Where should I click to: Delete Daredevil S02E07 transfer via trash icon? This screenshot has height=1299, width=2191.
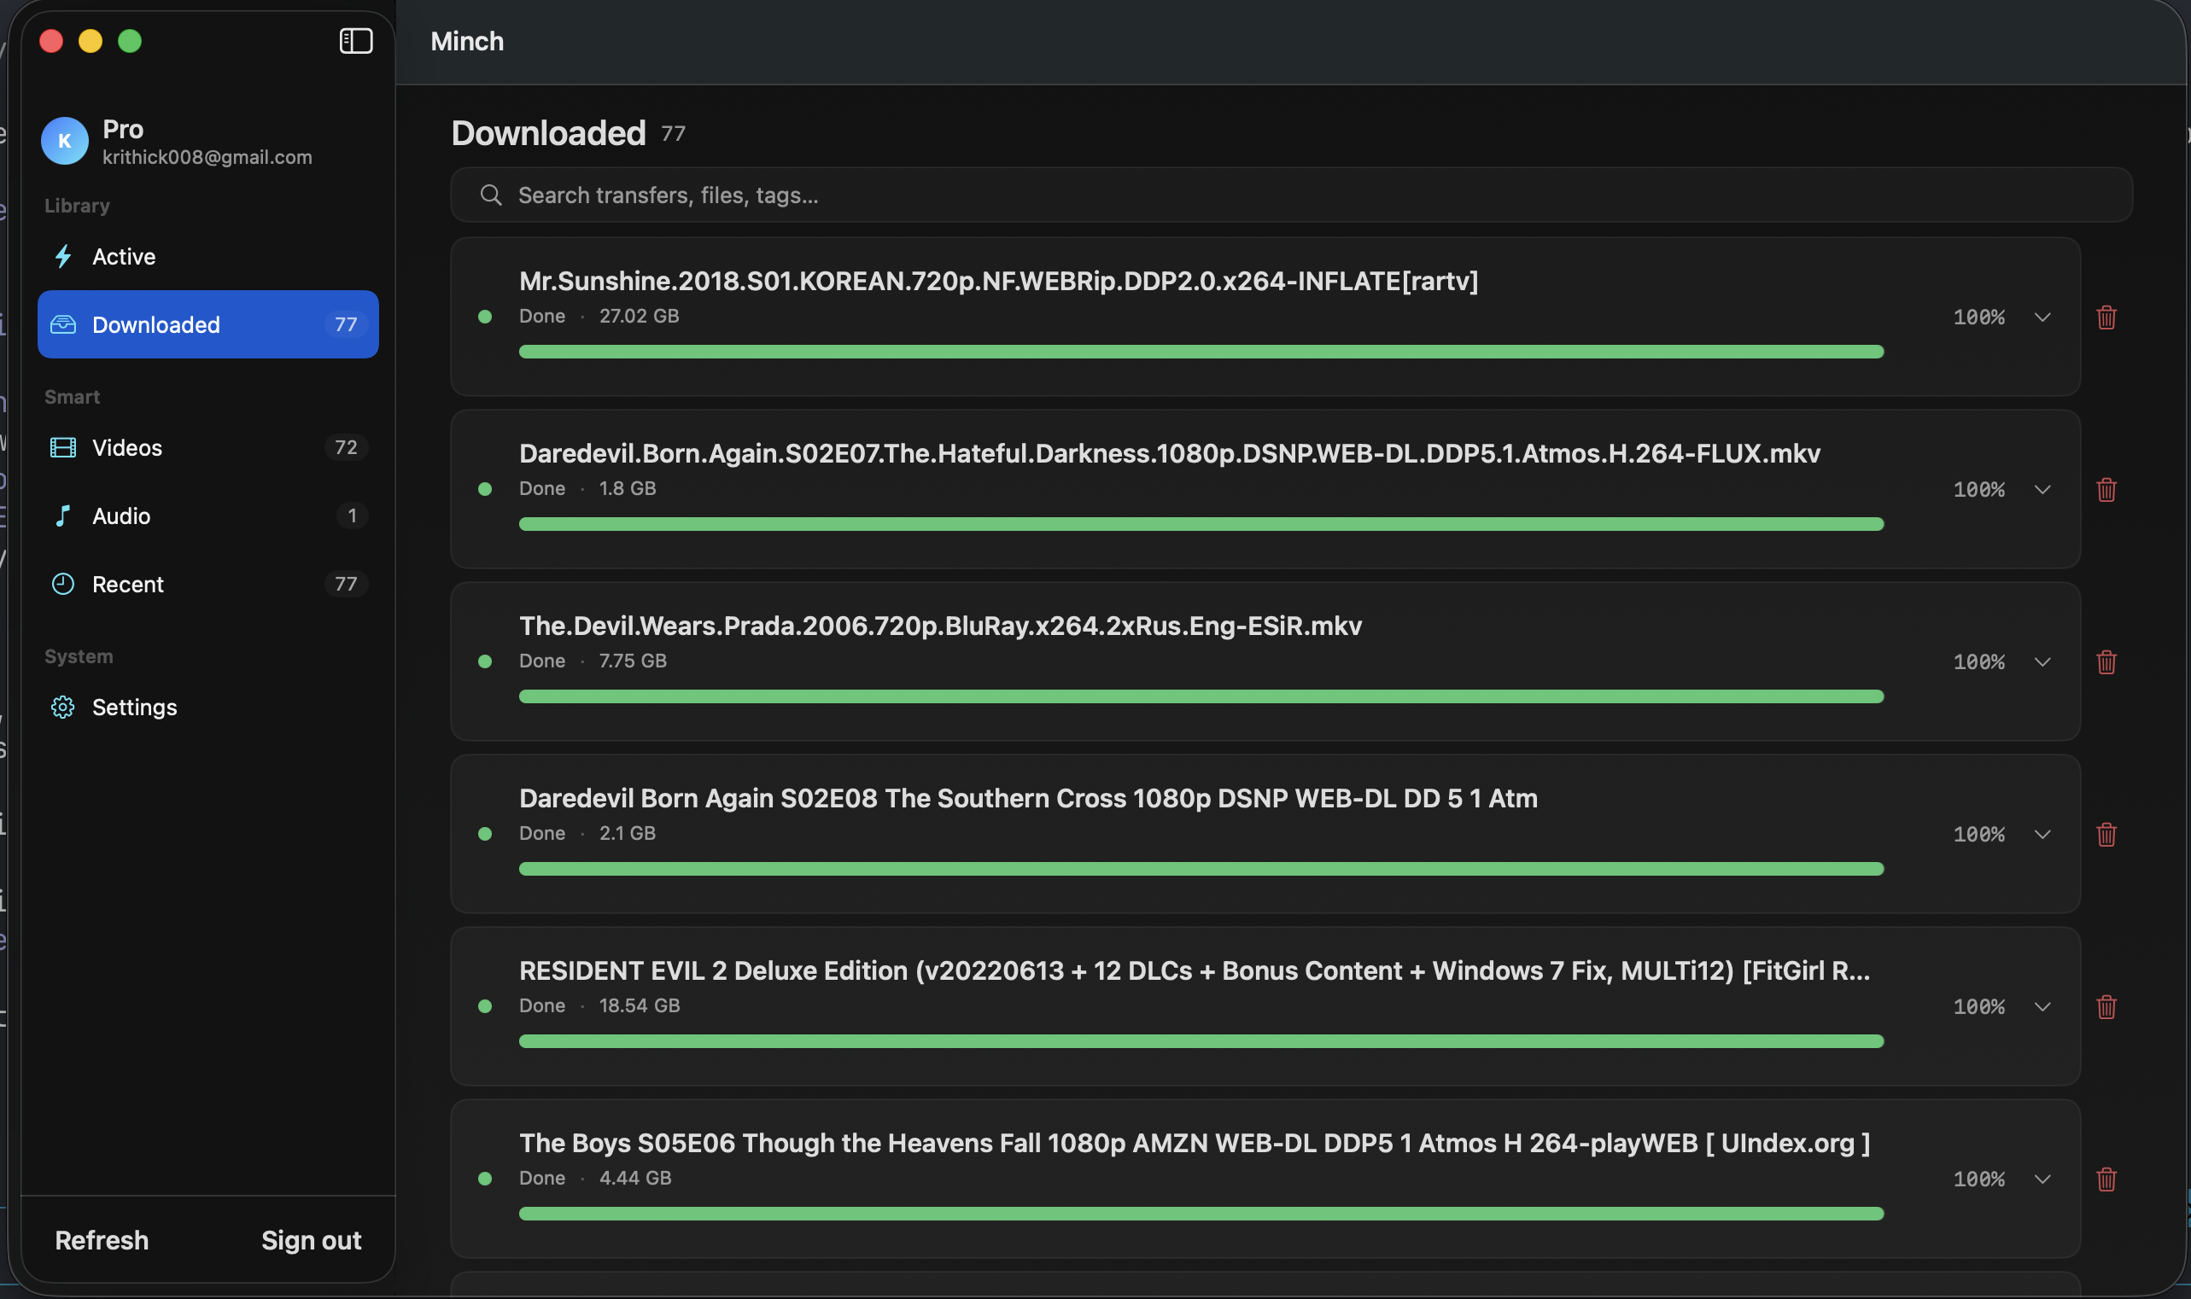tap(2106, 489)
